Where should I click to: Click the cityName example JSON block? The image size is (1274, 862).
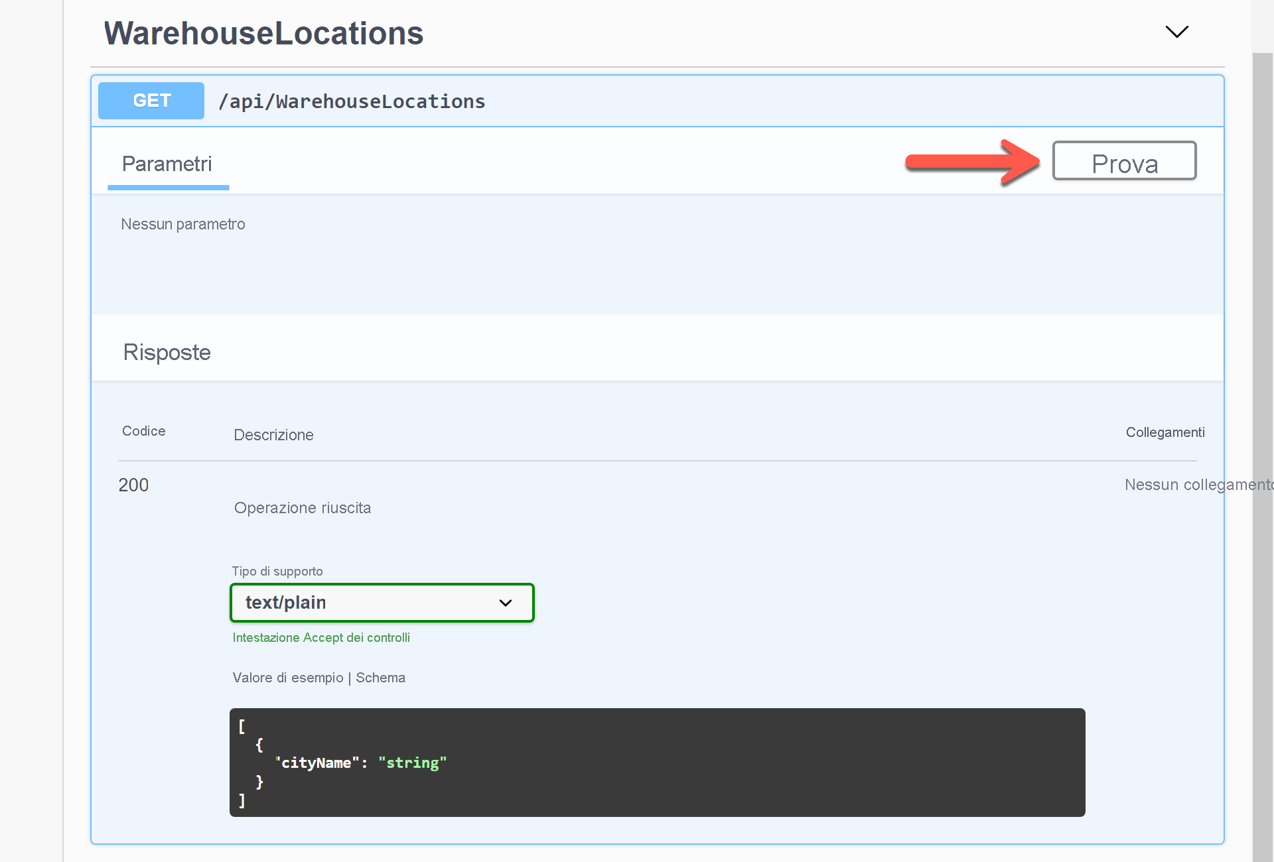click(658, 763)
